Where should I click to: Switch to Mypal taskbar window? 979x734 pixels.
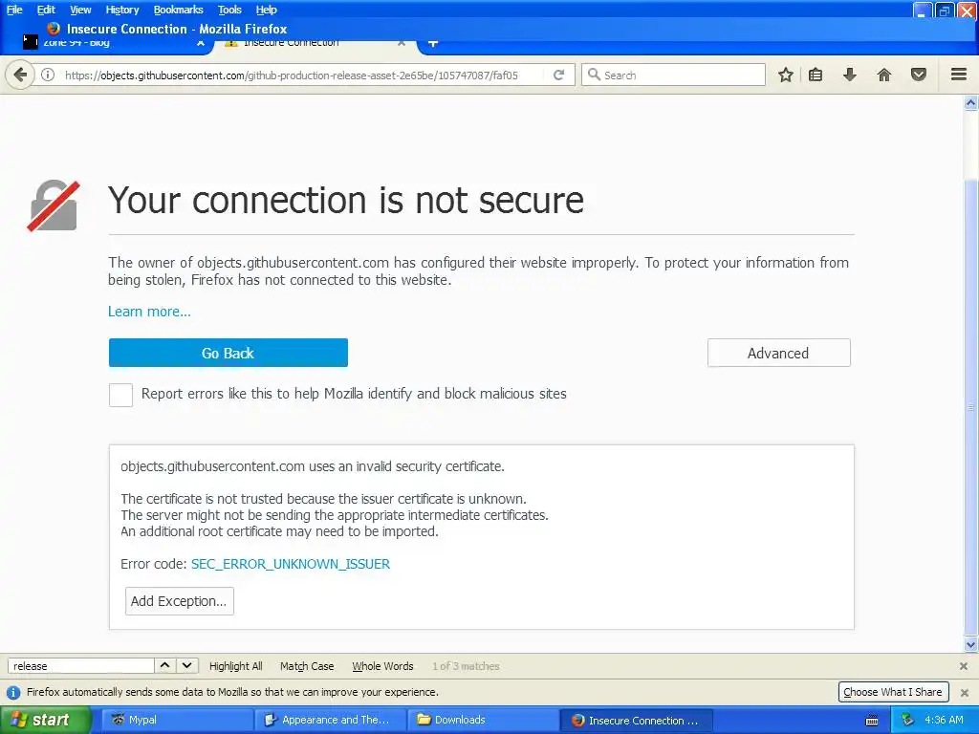pos(177,720)
